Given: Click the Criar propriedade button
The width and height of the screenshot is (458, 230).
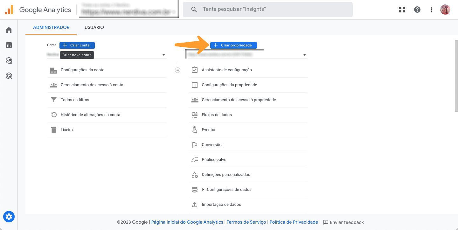Looking at the screenshot, I should tap(233, 45).
